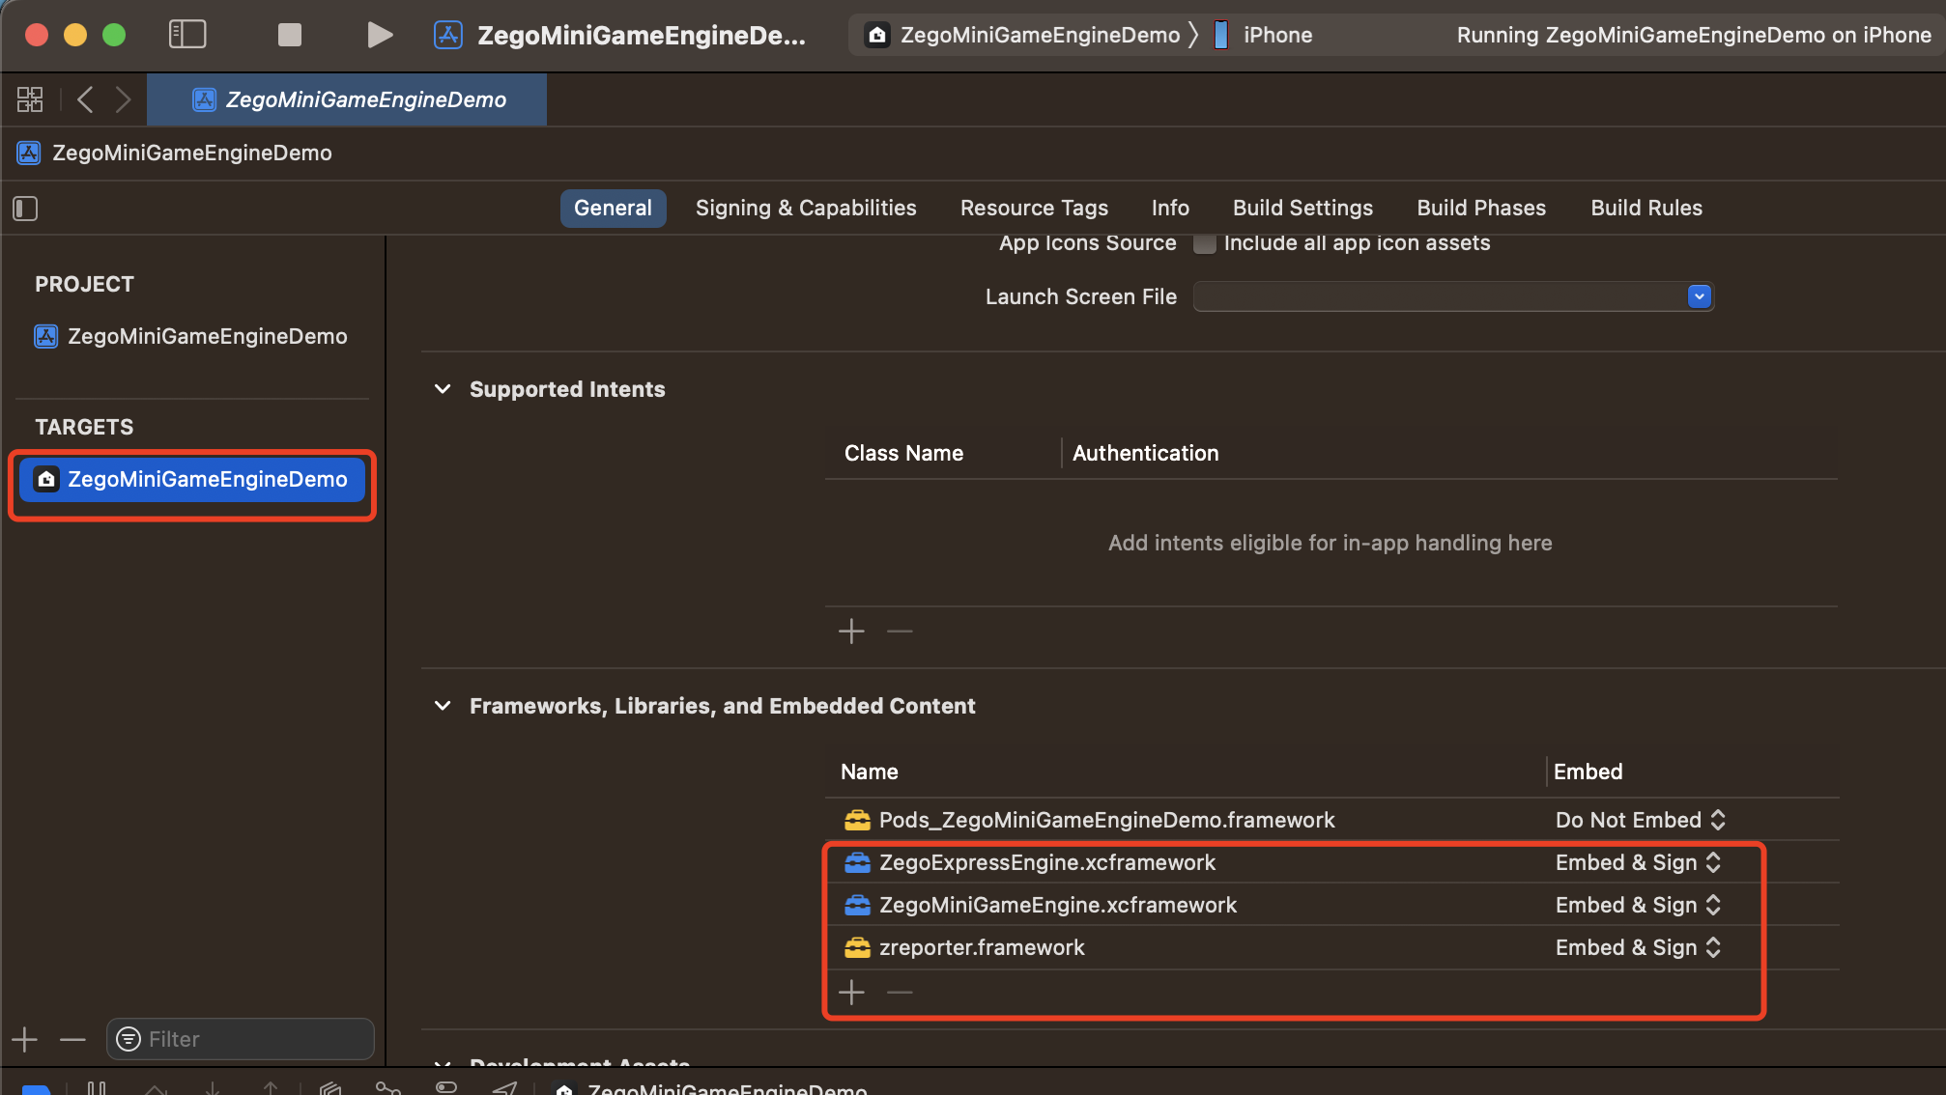Click the simulate location arrow icon
The image size is (1946, 1095).
coord(504,1087)
